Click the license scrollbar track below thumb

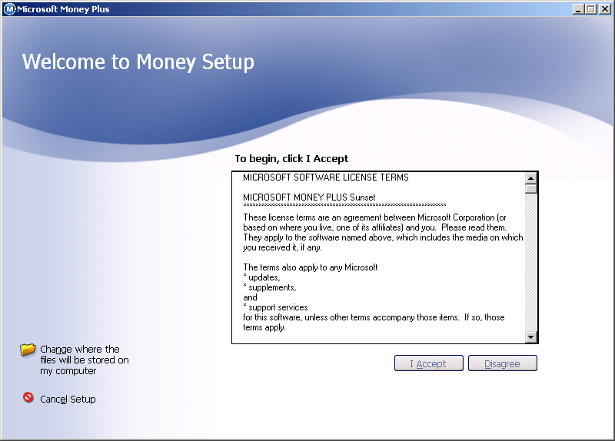(x=531, y=263)
